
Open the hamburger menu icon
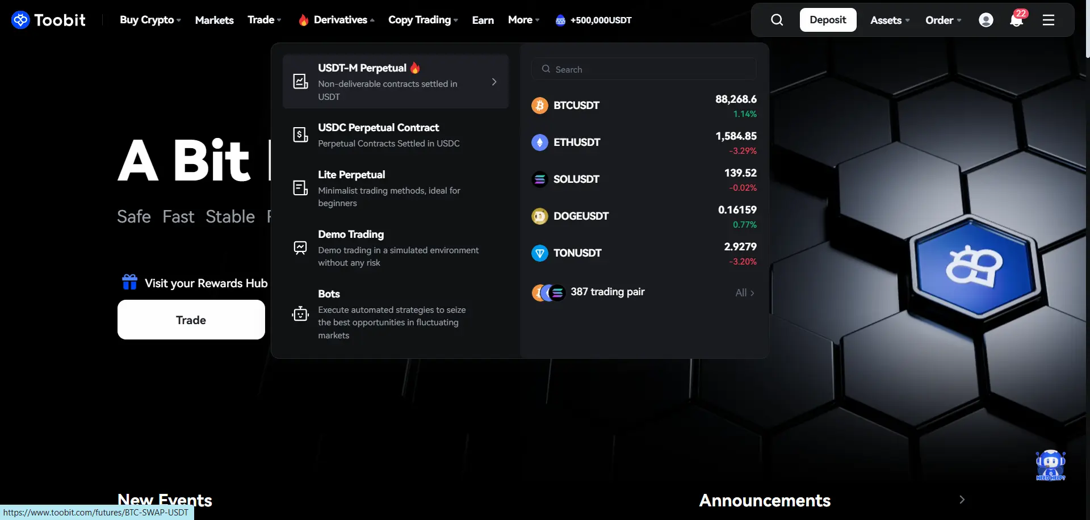1049,20
